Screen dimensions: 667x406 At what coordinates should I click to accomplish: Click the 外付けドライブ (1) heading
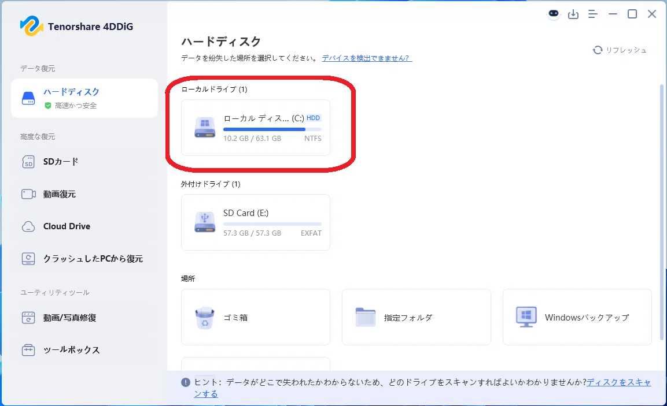[x=211, y=184]
